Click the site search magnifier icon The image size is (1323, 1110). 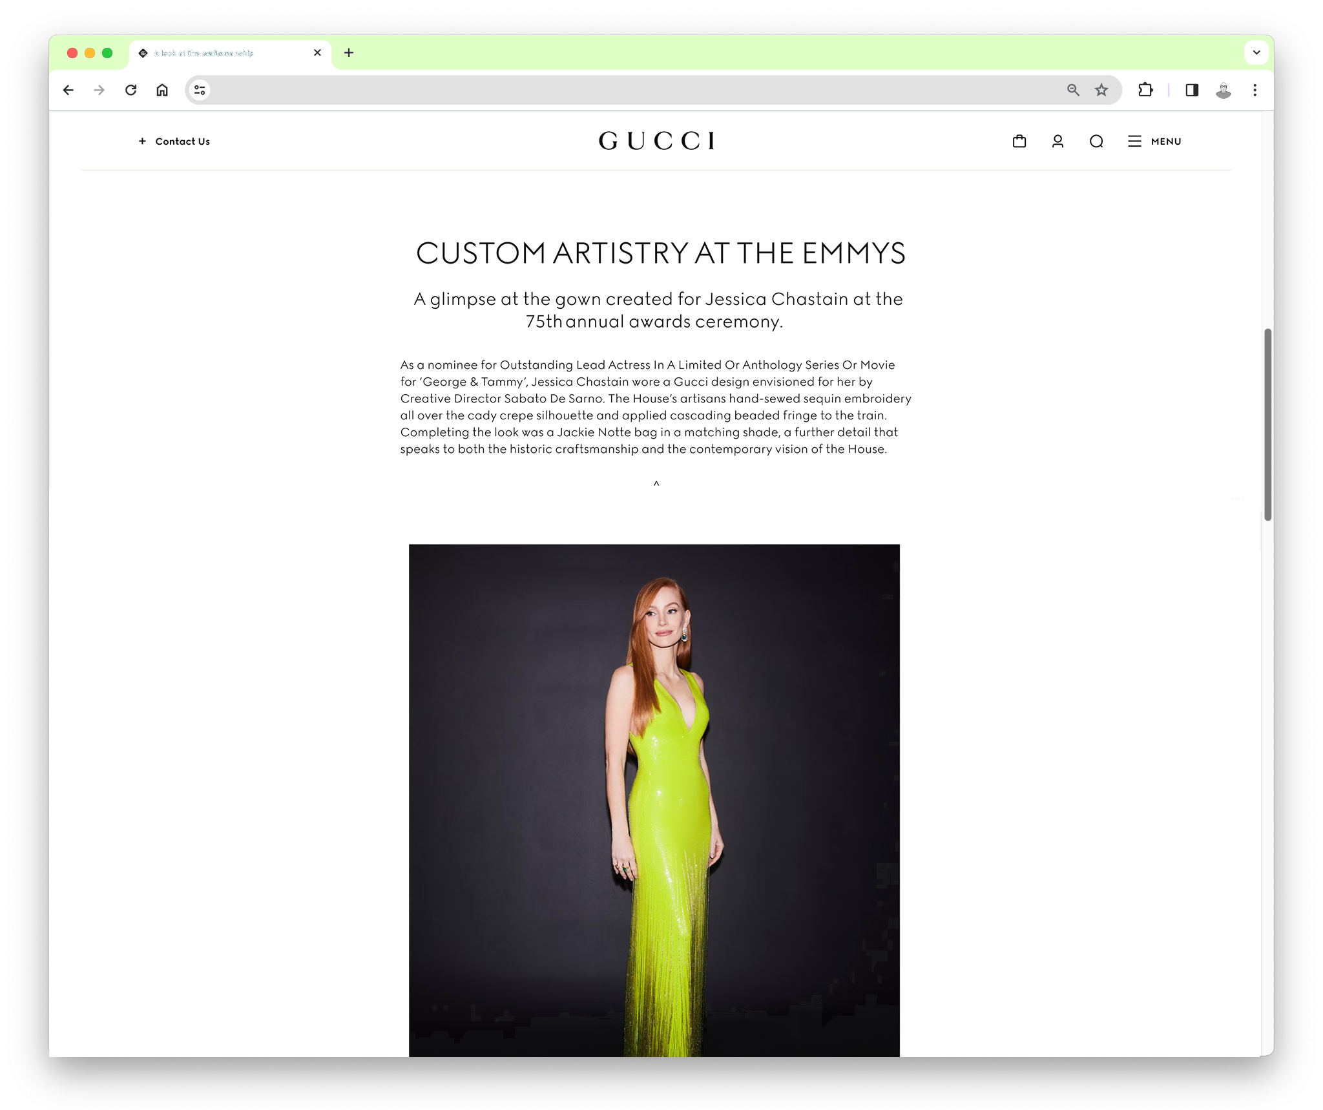point(1096,141)
